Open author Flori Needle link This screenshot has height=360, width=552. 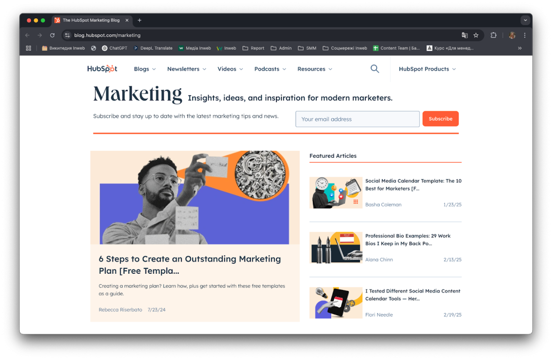pos(379,315)
